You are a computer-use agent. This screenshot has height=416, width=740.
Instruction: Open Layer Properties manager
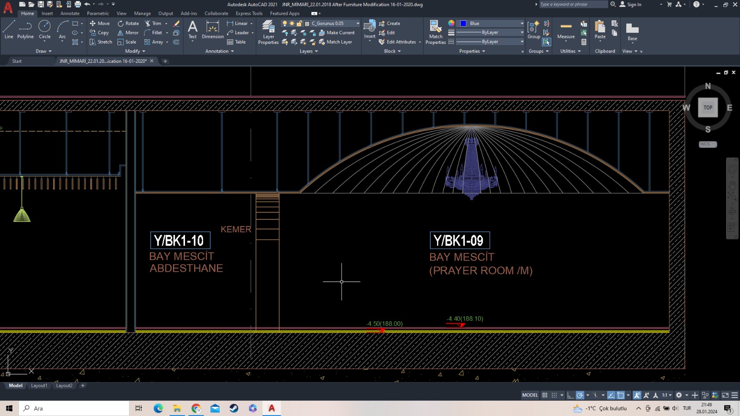point(268,32)
